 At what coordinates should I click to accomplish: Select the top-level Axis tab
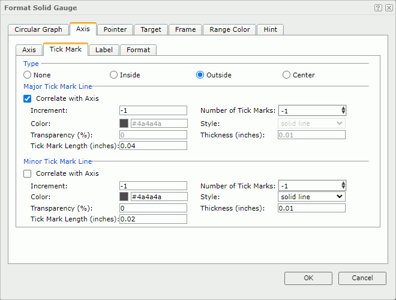83,29
